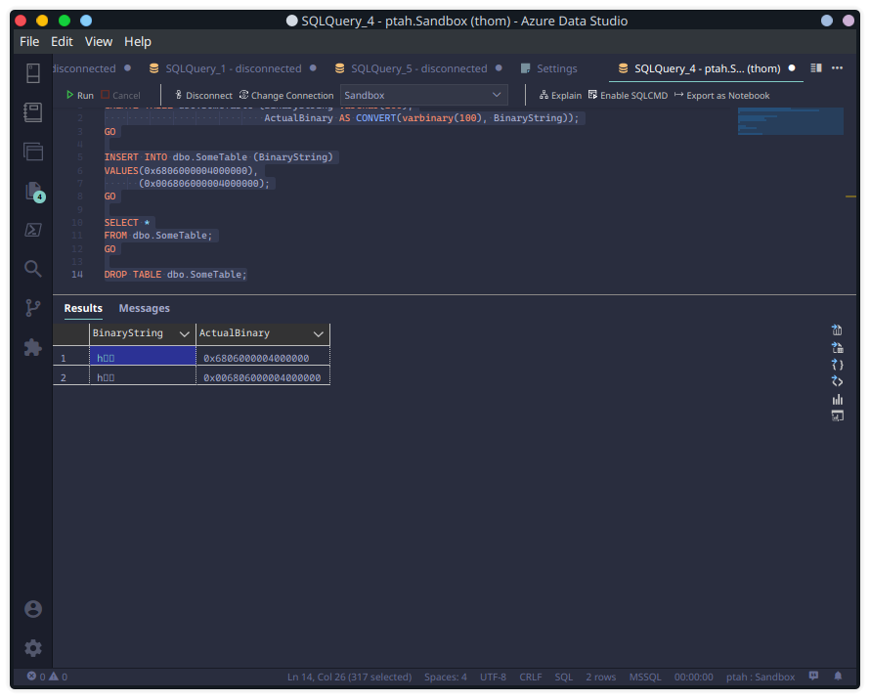
Task: Click the notifications bell in status bar
Action: (838, 677)
